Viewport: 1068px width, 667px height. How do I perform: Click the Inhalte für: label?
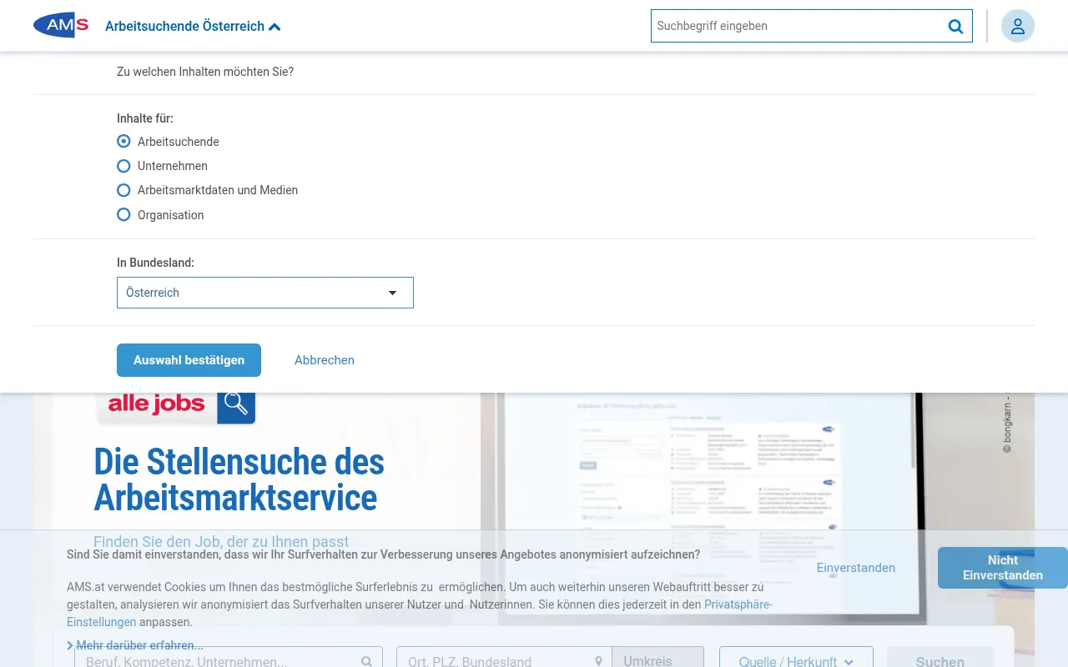(145, 118)
